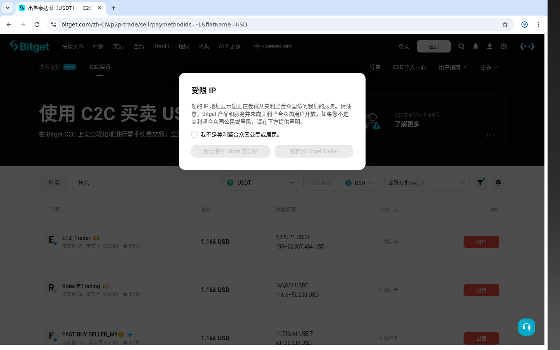Open the tab search dropdown arrow
The width and height of the screenshot is (560, 350).
pyautogui.click(x=8, y=8)
